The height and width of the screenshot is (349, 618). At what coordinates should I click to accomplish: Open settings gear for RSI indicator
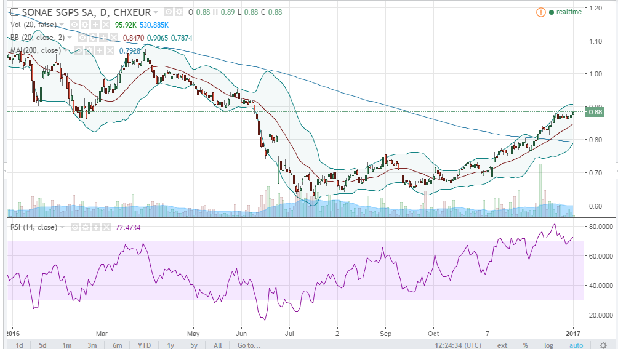[x=85, y=227]
